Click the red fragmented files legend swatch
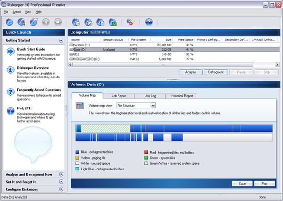This screenshot has height=201, width=283. [x=146, y=152]
